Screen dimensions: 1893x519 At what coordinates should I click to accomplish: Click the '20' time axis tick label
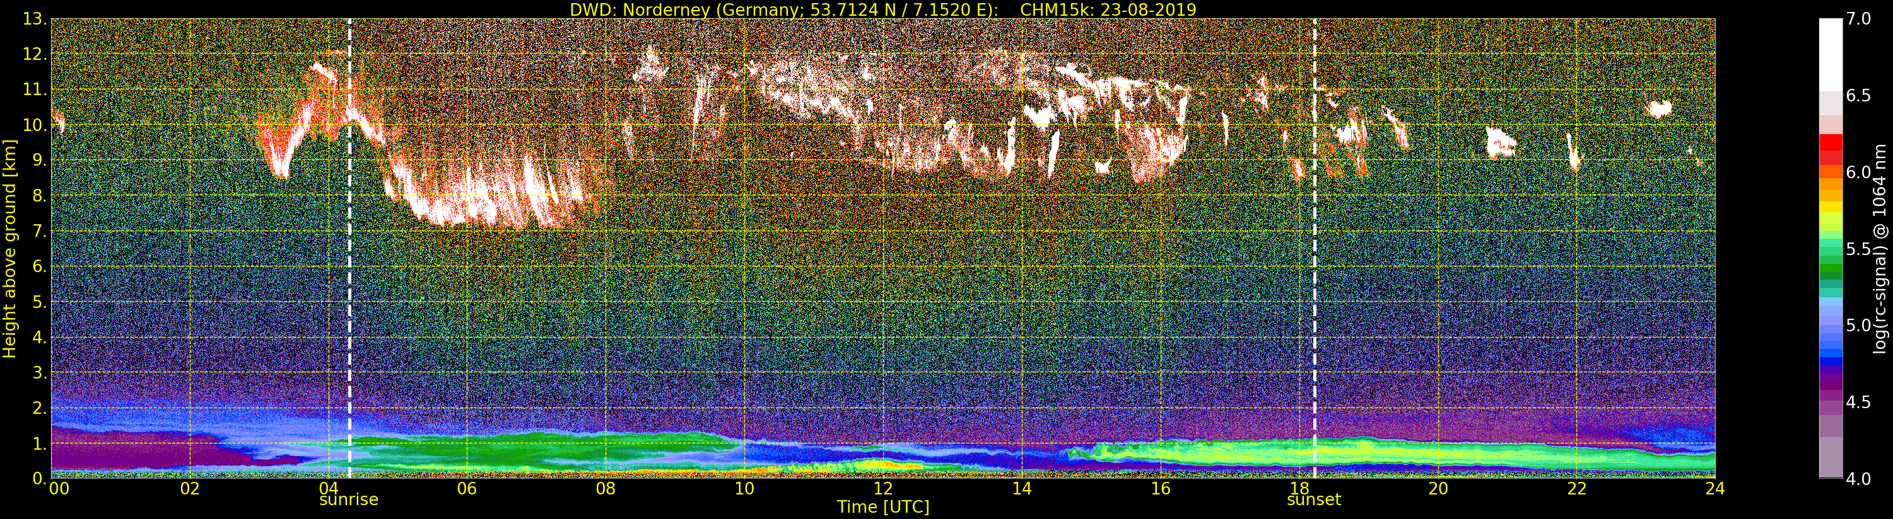[1438, 488]
